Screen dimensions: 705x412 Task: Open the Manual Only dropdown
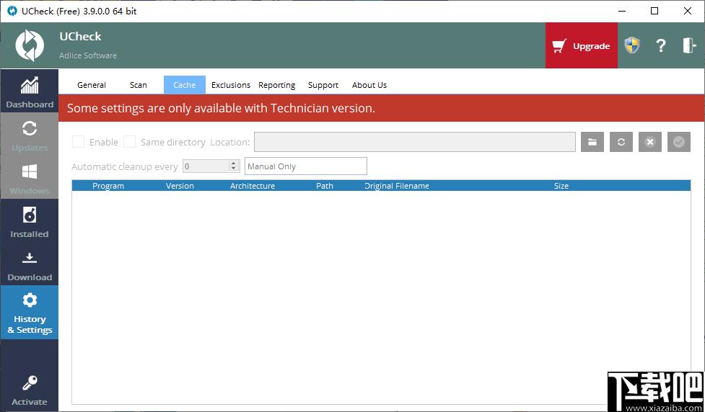point(306,166)
